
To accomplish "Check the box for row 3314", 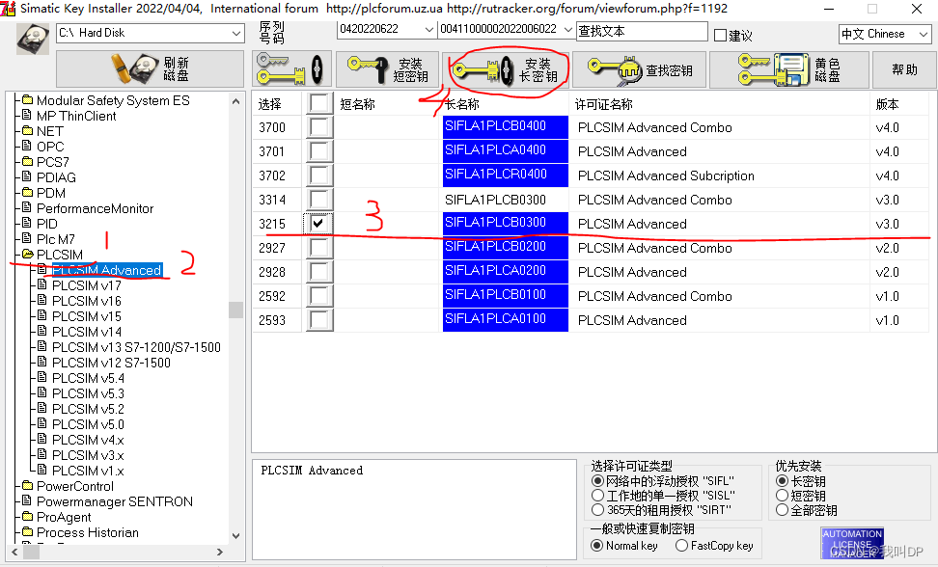I will [x=318, y=200].
